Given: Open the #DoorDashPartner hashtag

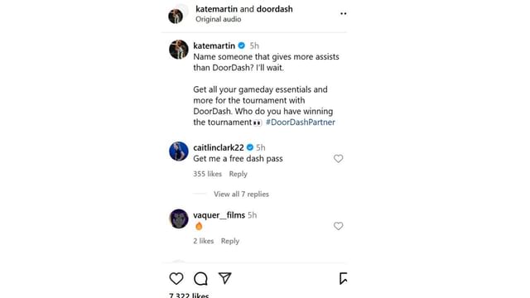Looking at the screenshot, I should point(301,122).
